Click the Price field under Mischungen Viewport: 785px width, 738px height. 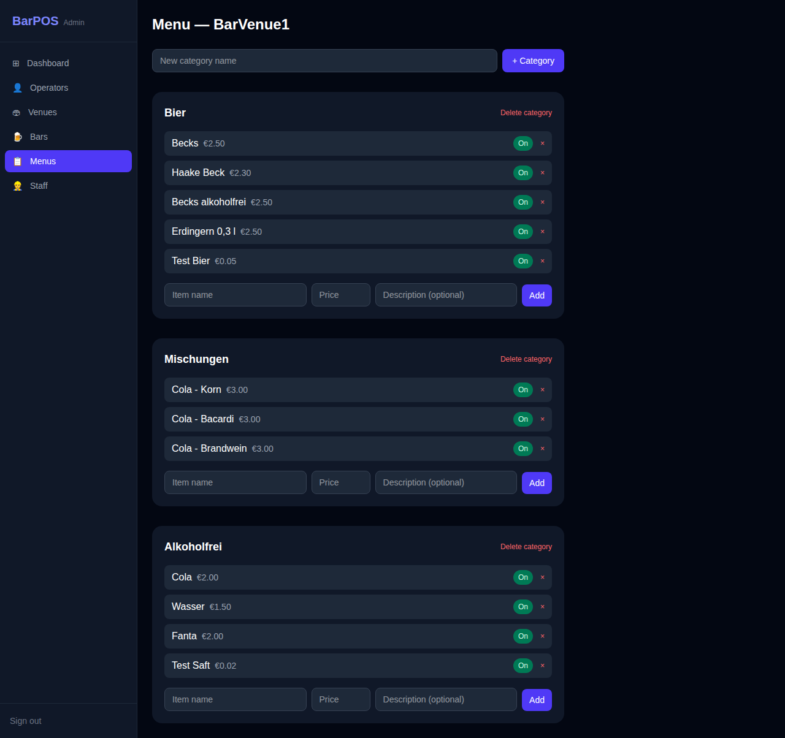340,482
